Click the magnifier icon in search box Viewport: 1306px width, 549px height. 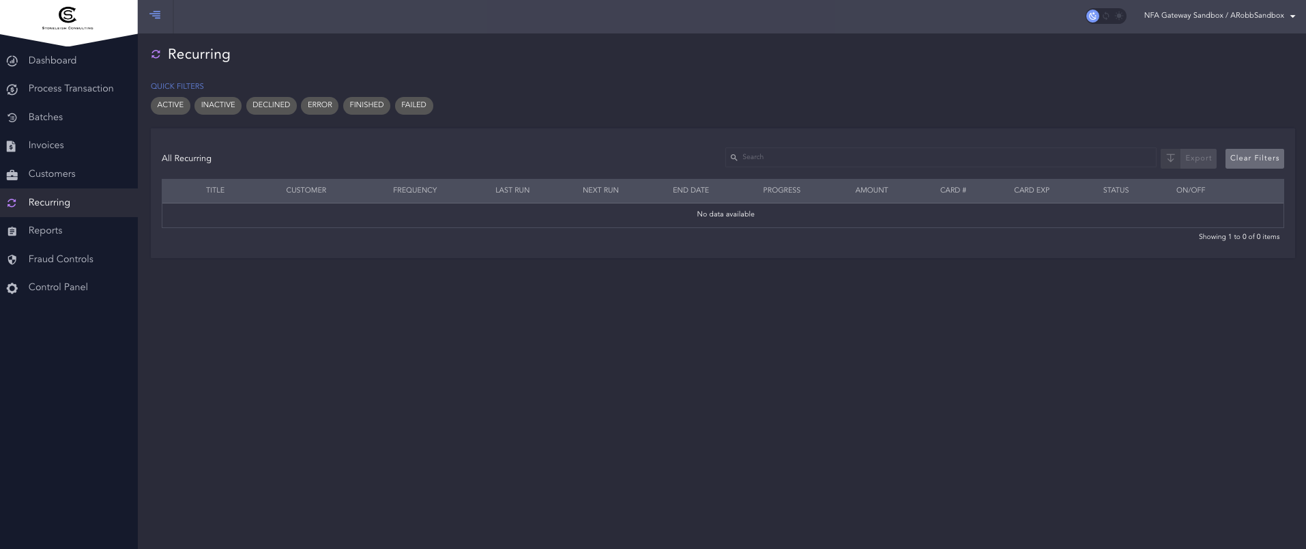734,158
